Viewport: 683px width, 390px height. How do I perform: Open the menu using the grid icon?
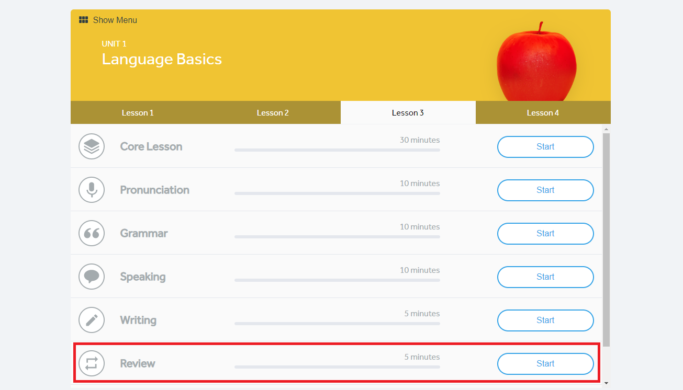83,19
